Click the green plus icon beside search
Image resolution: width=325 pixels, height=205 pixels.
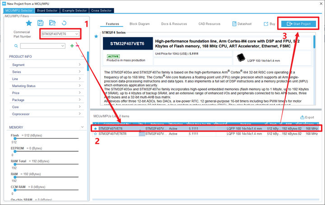pos(72,46)
